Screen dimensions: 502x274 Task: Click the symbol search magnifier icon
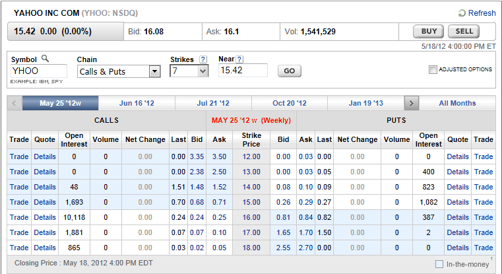(45, 58)
